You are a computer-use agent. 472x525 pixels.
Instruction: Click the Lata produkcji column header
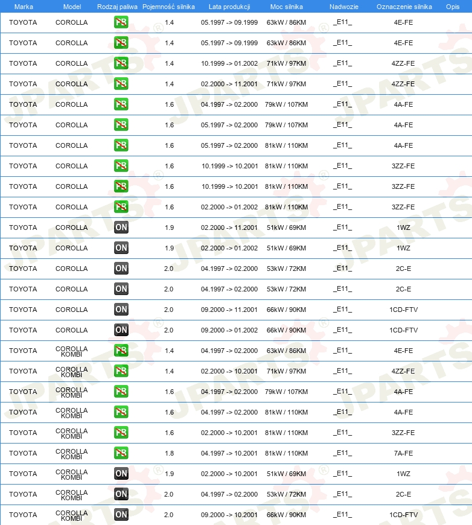229,7
